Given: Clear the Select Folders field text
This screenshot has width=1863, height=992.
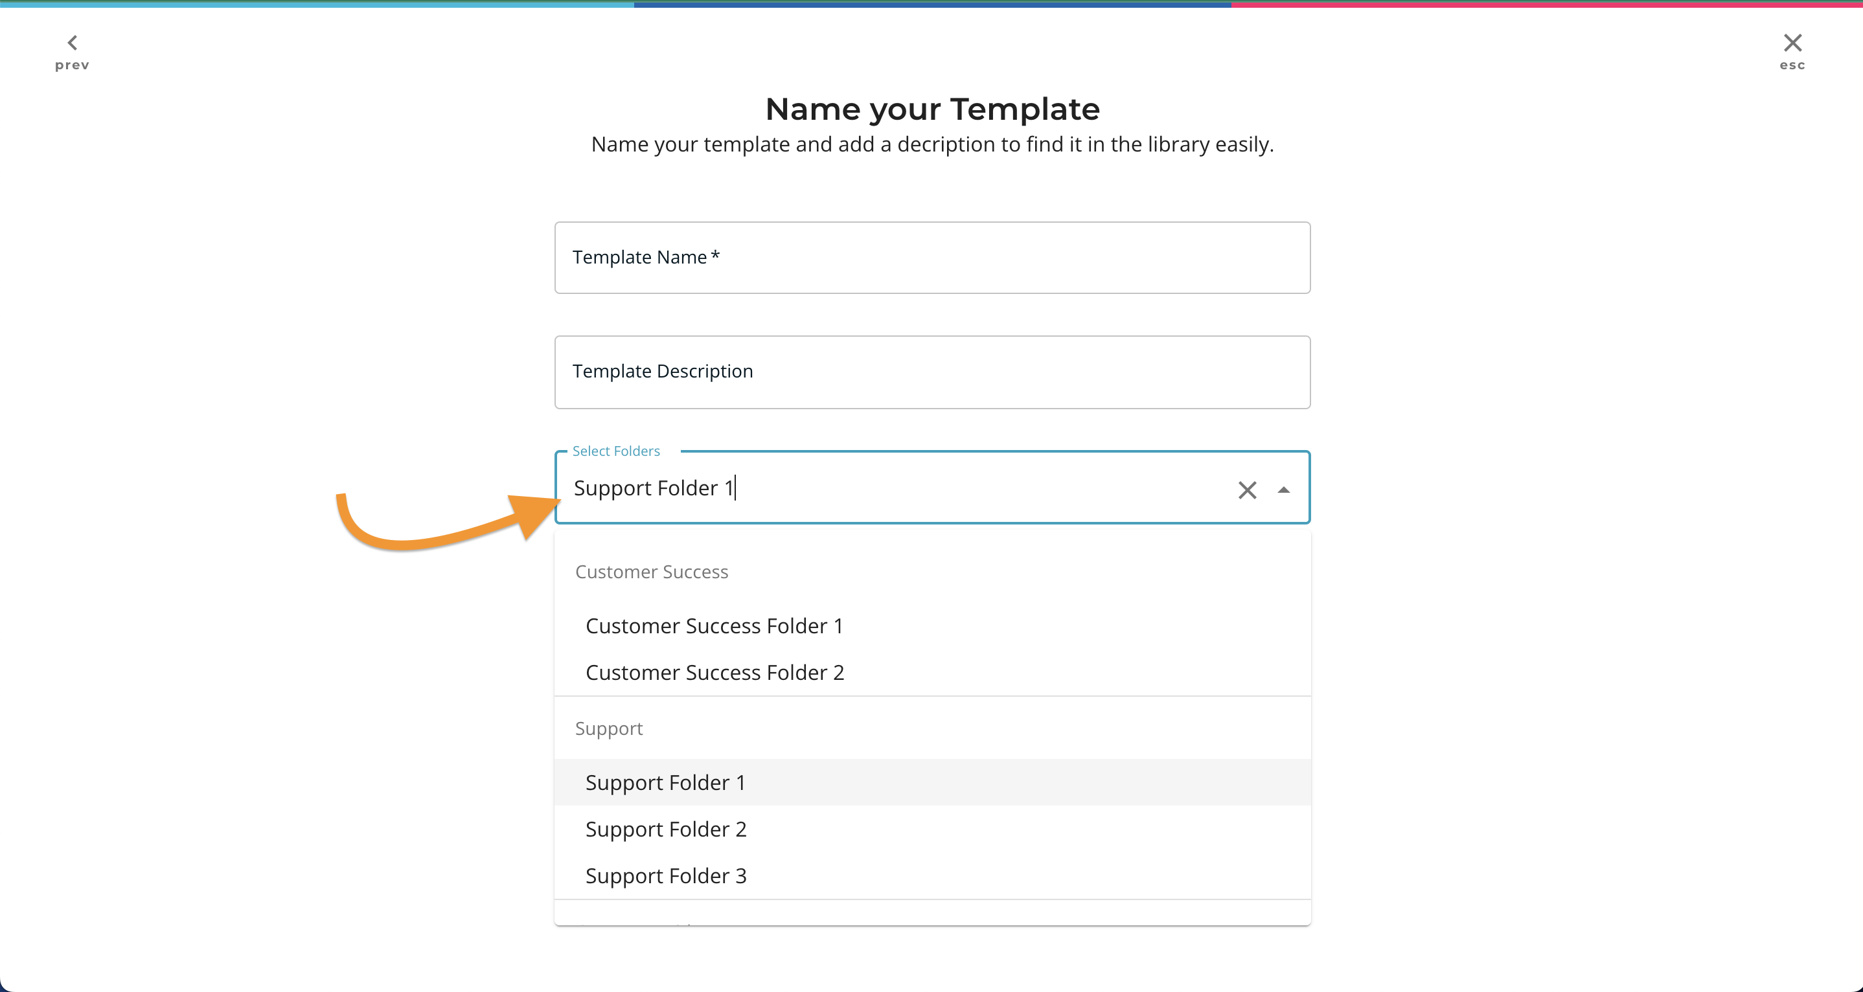Looking at the screenshot, I should [x=1247, y=490].
